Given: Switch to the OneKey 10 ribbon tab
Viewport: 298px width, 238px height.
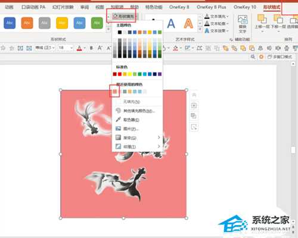Looking at the screenshot, I should [x=245, y=7].
